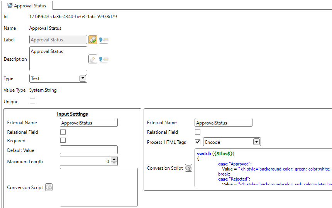This screenshot has height=208, width=332.
Task: Click the System.String value type text
Action: pos(43,90)
